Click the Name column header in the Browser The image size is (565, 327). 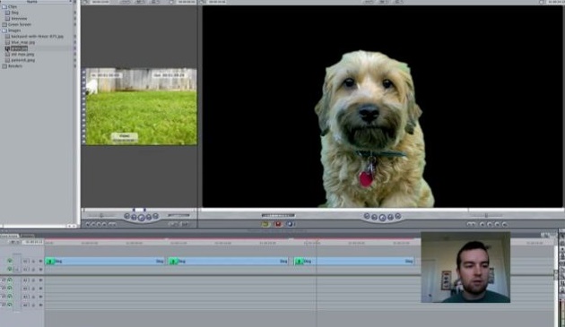[x=32, y=2]
